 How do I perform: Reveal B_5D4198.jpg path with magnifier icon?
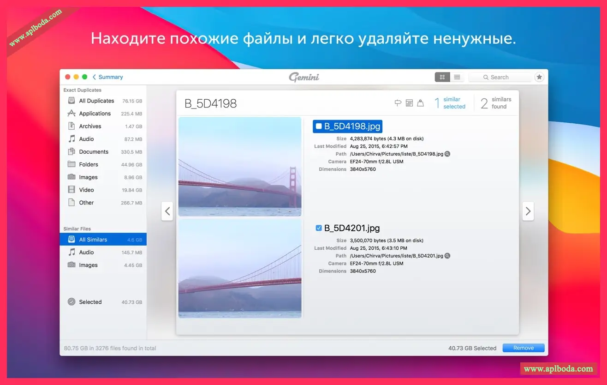447,154
